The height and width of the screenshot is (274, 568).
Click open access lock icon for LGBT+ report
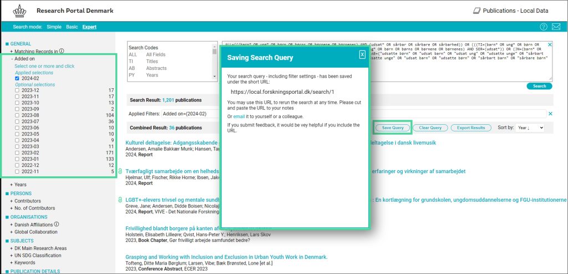pos(120,200)
